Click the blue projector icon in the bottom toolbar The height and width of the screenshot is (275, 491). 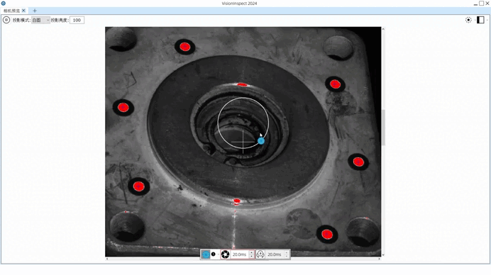click(206, 254)
